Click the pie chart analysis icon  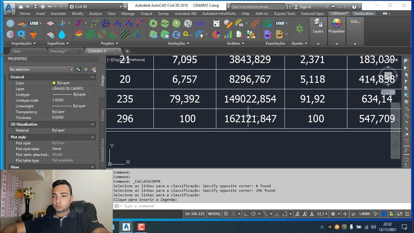(x=216, y=34)
